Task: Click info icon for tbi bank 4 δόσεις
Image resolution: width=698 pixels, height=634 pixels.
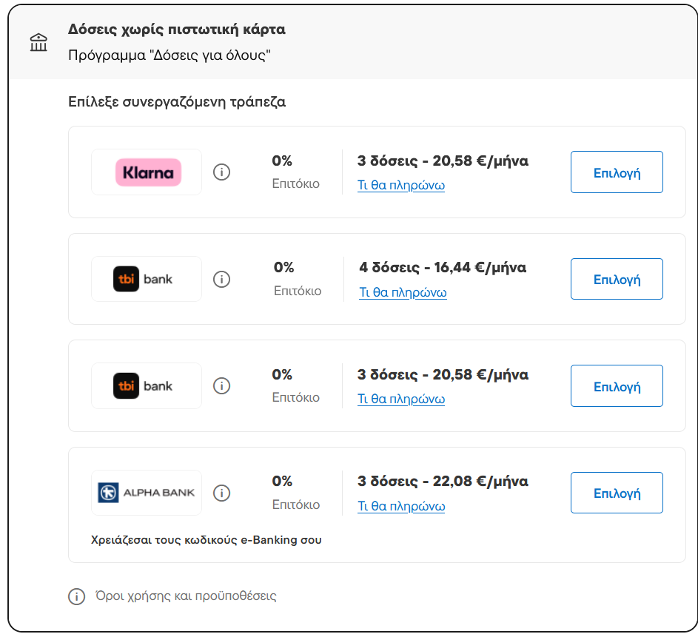Action: pyautogui.click(x=221, y=280)
